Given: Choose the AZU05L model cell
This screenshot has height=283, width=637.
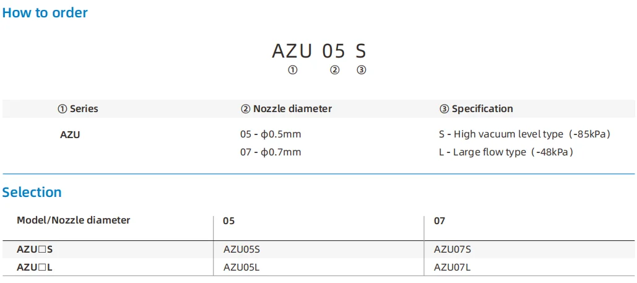Looking at the screenshot, I should [x=241, y=268].
